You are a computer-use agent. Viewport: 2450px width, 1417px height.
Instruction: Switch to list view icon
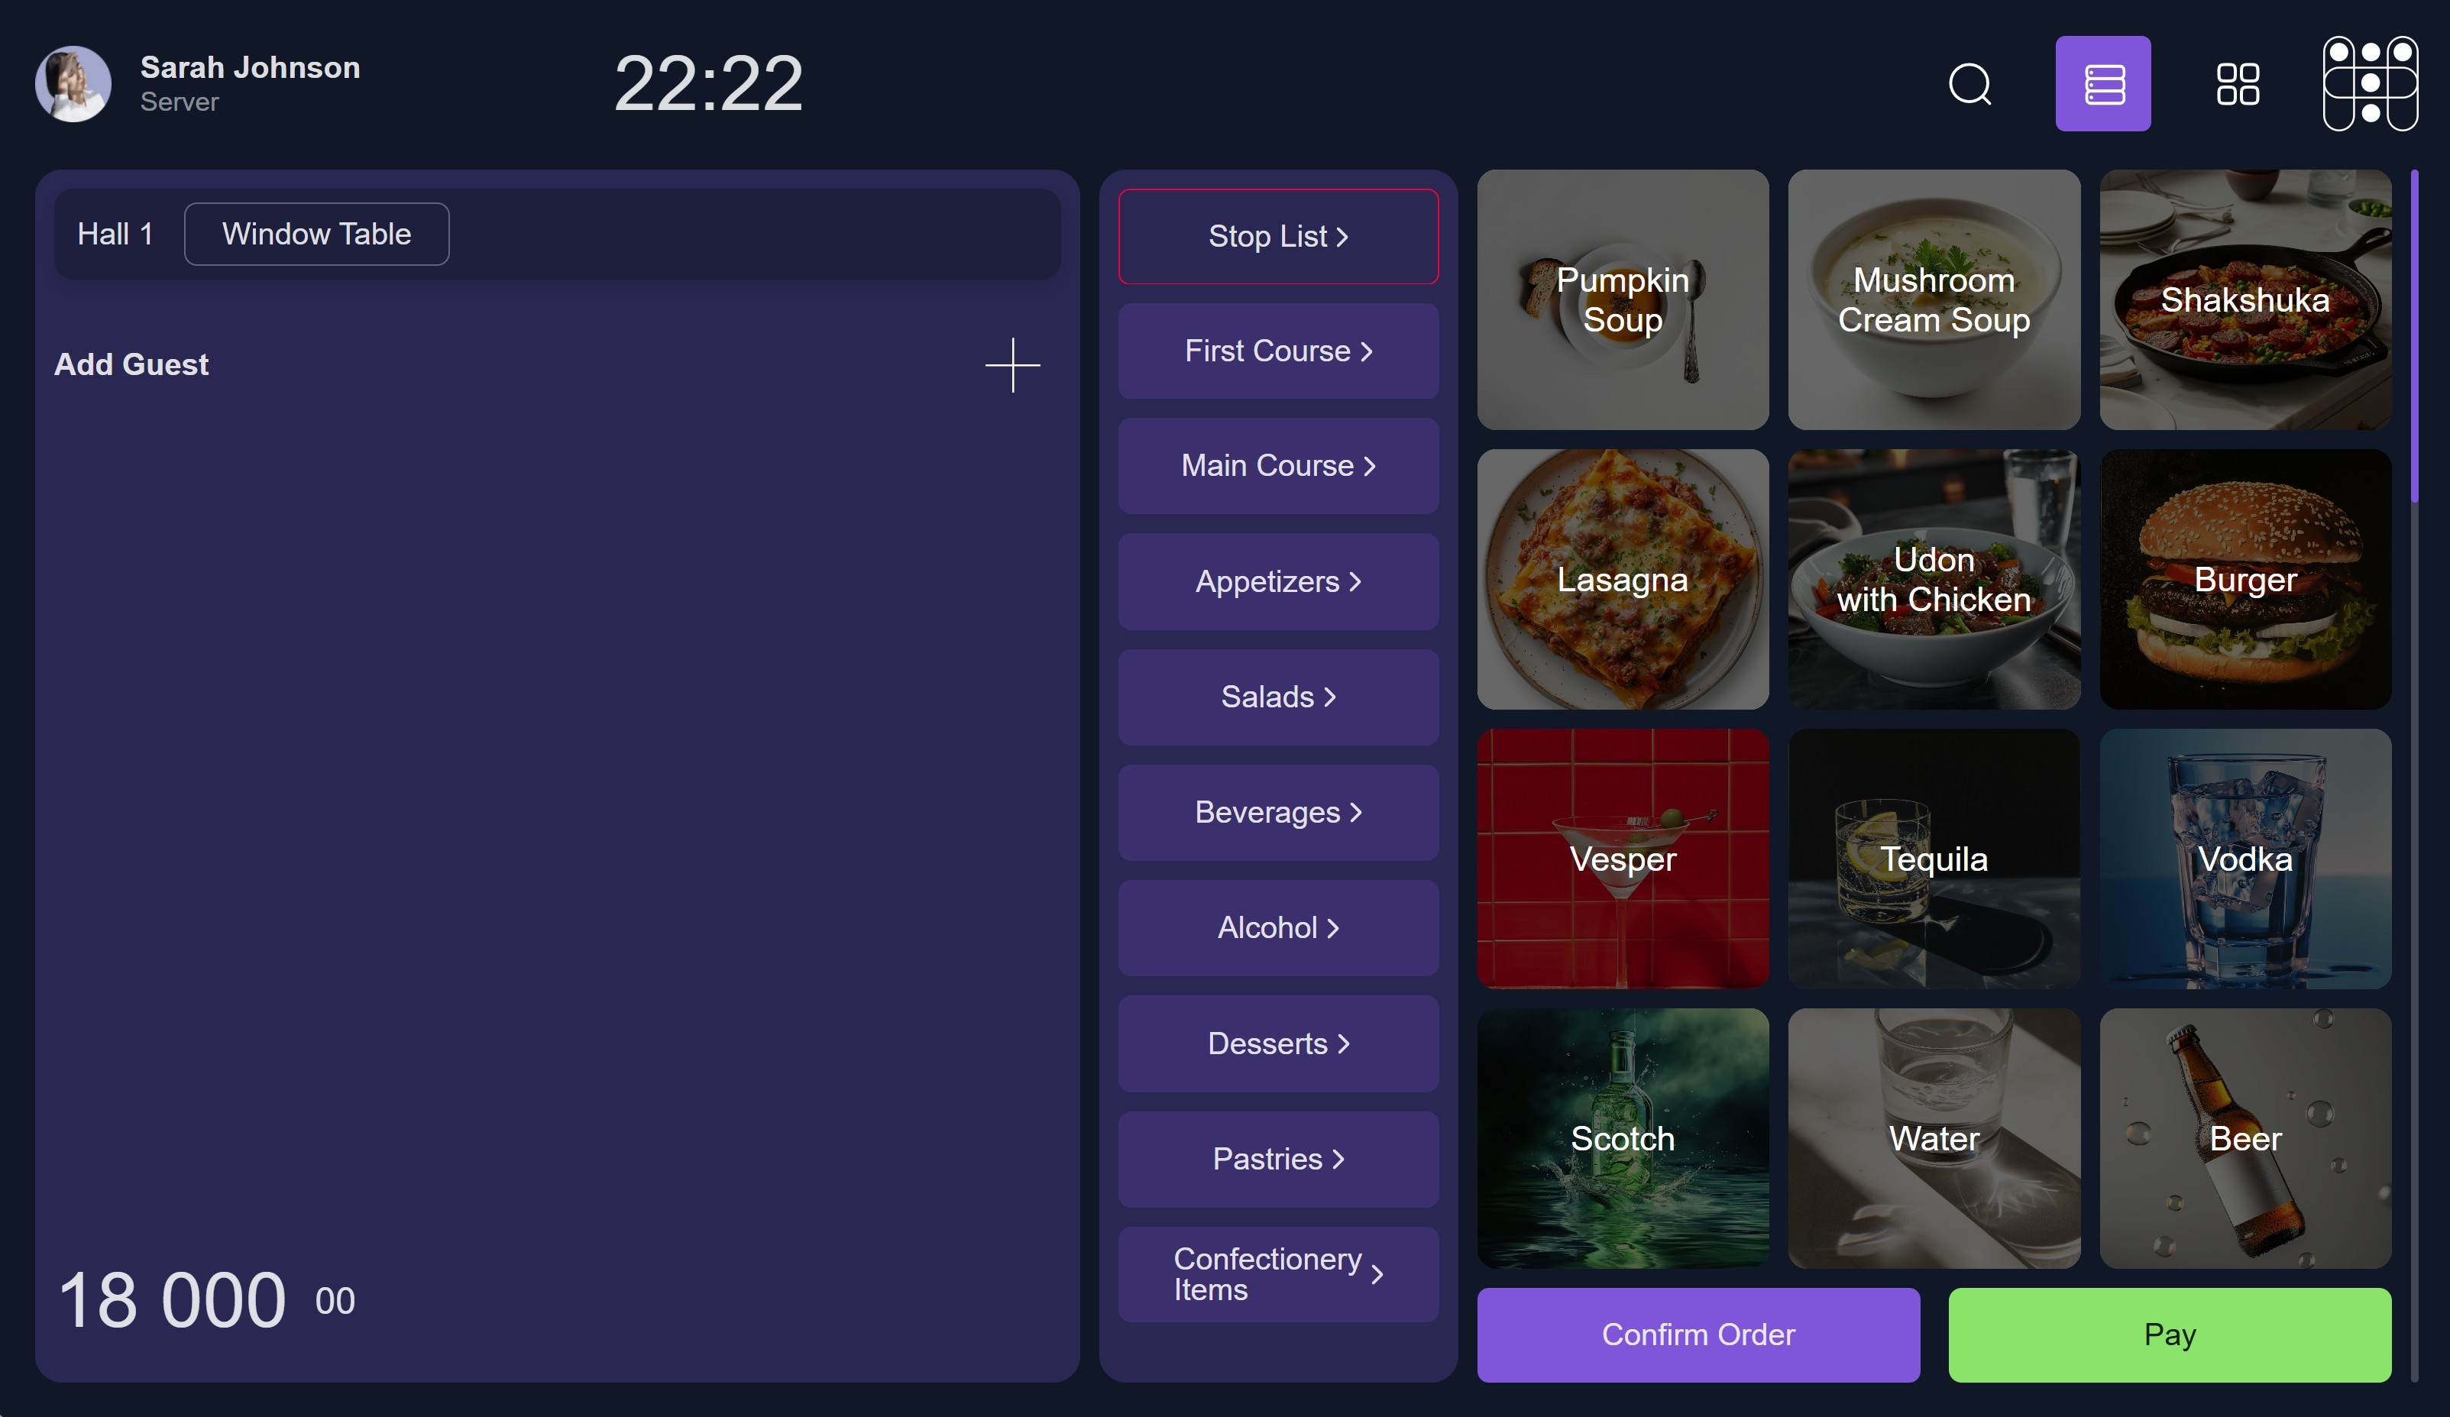(2103, 83)
